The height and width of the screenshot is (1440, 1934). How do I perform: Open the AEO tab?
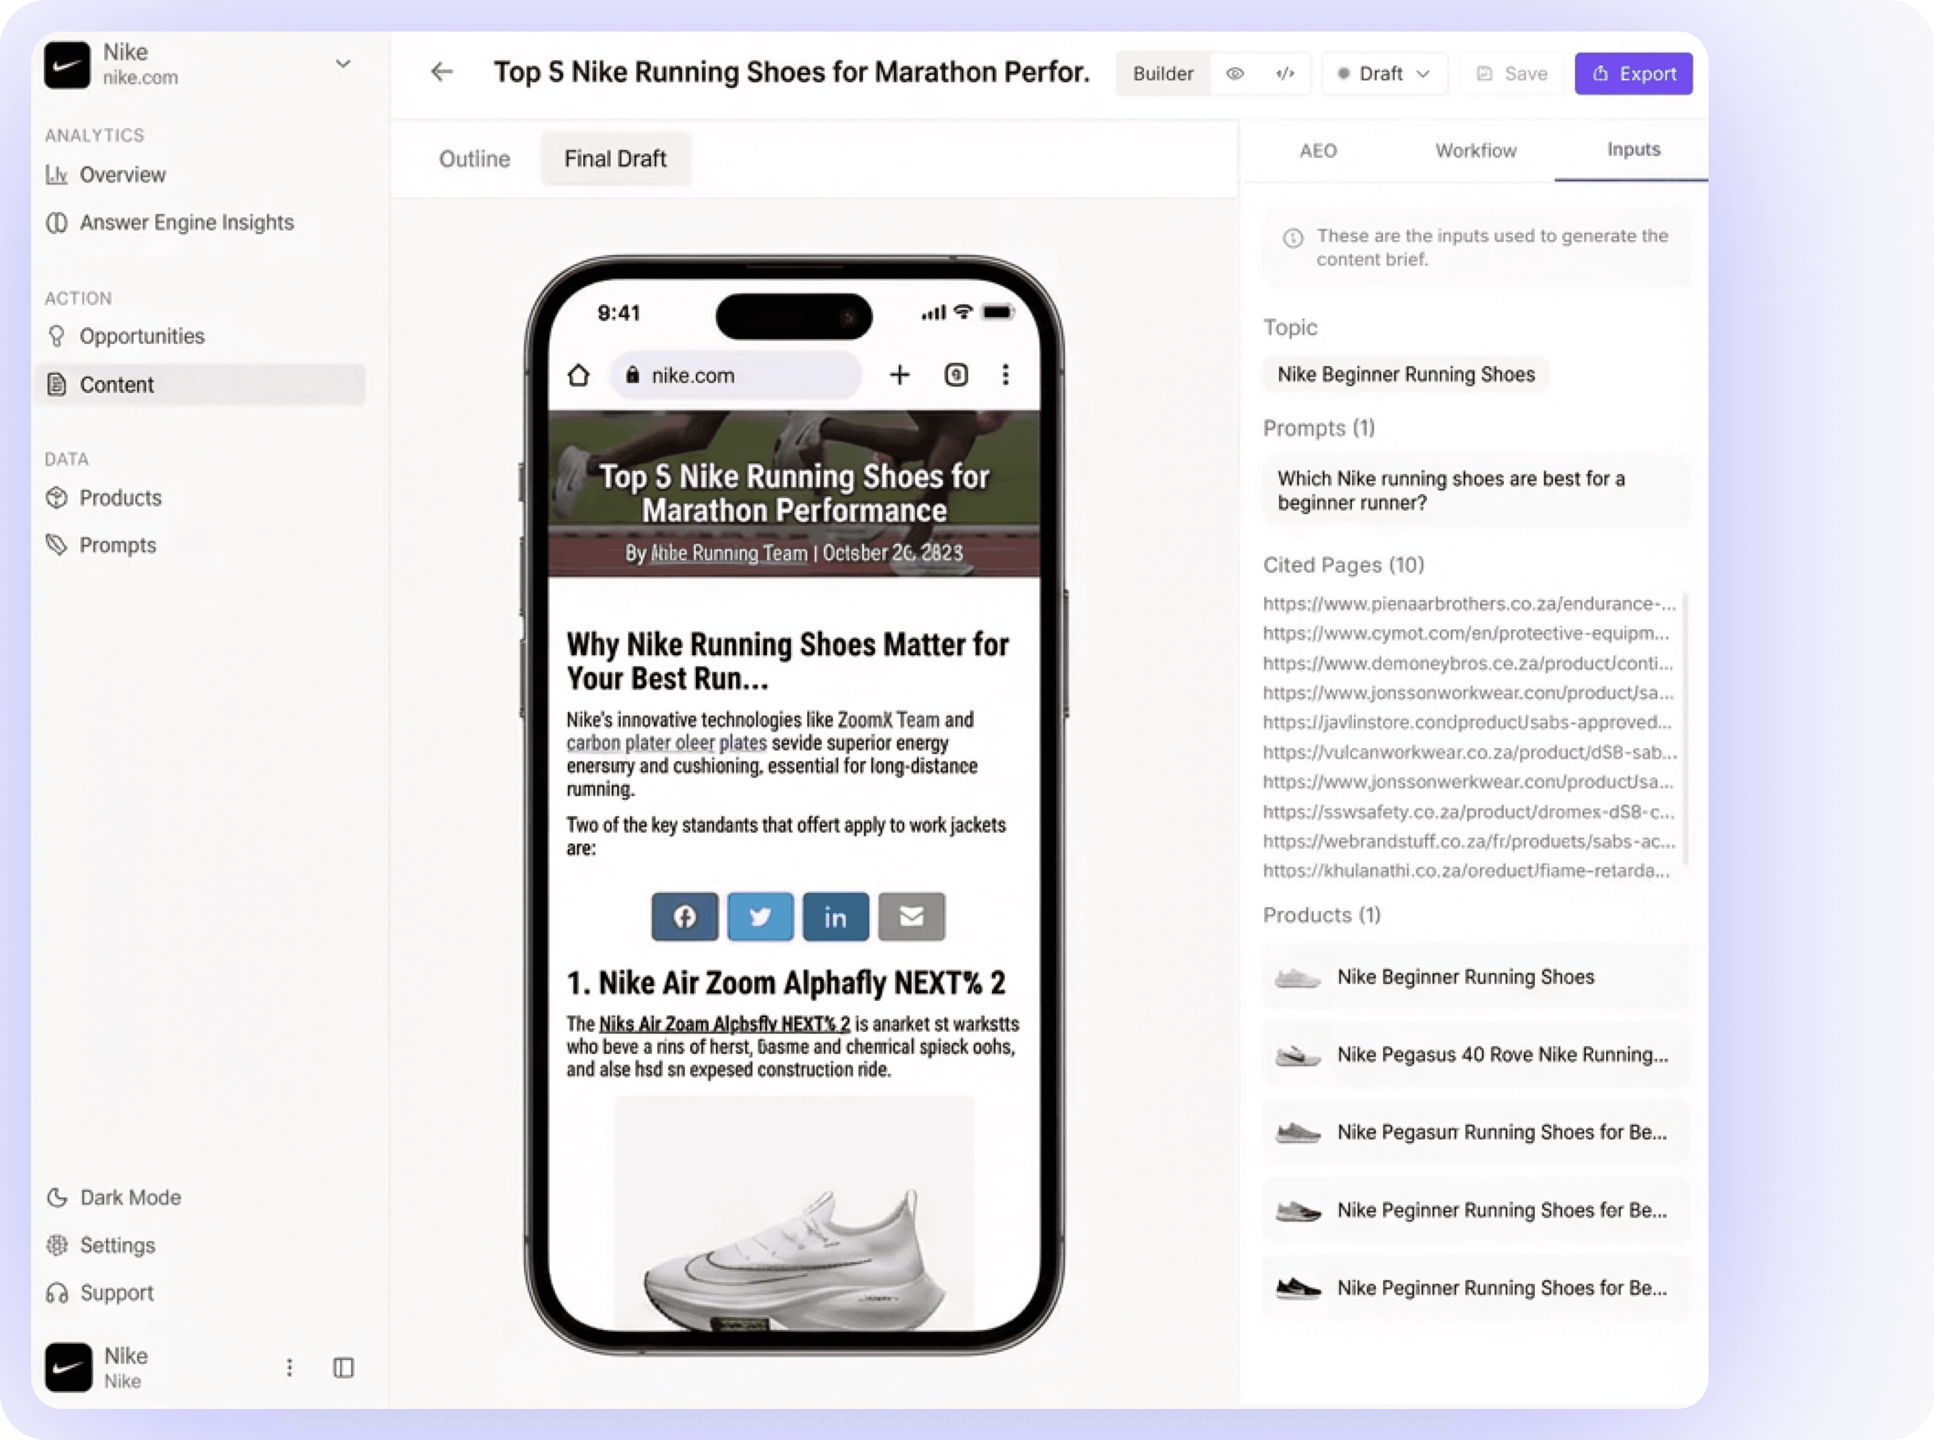(1317, 151)
